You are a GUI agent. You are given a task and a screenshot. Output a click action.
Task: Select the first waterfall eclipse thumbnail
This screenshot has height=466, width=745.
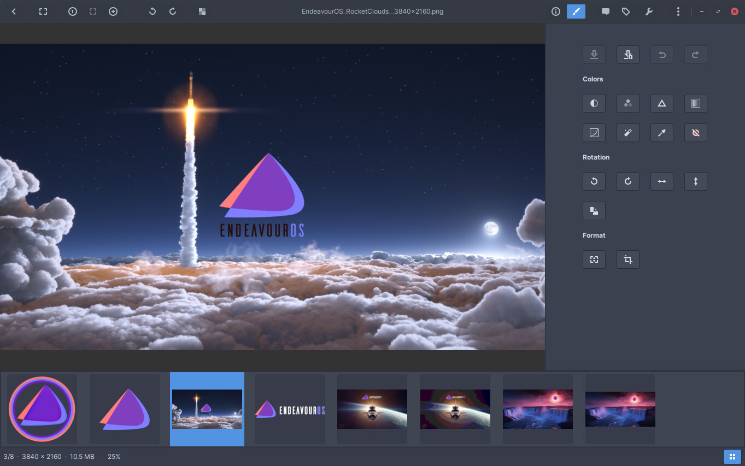(x=538, y=409)
